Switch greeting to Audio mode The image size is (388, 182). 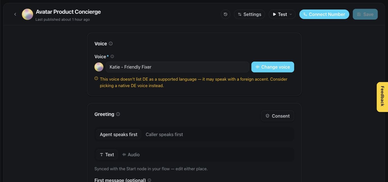(131, 155)
